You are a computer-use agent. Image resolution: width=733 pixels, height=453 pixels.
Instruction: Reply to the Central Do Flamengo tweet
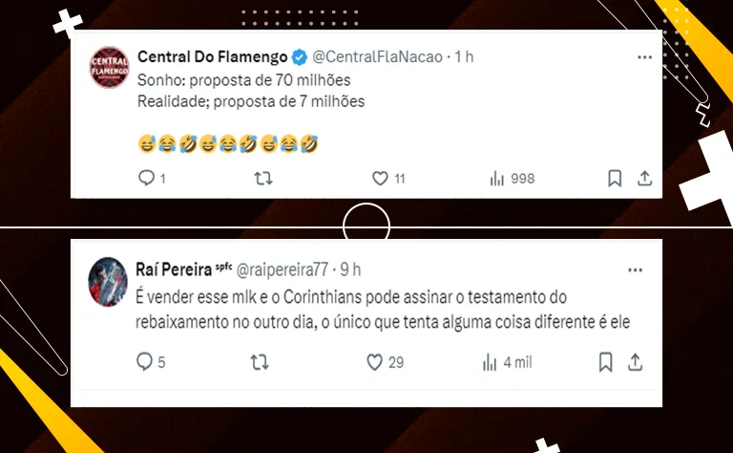pos(146,179)
